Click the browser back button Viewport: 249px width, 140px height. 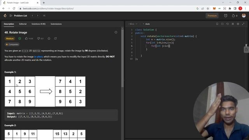[4, 9]
